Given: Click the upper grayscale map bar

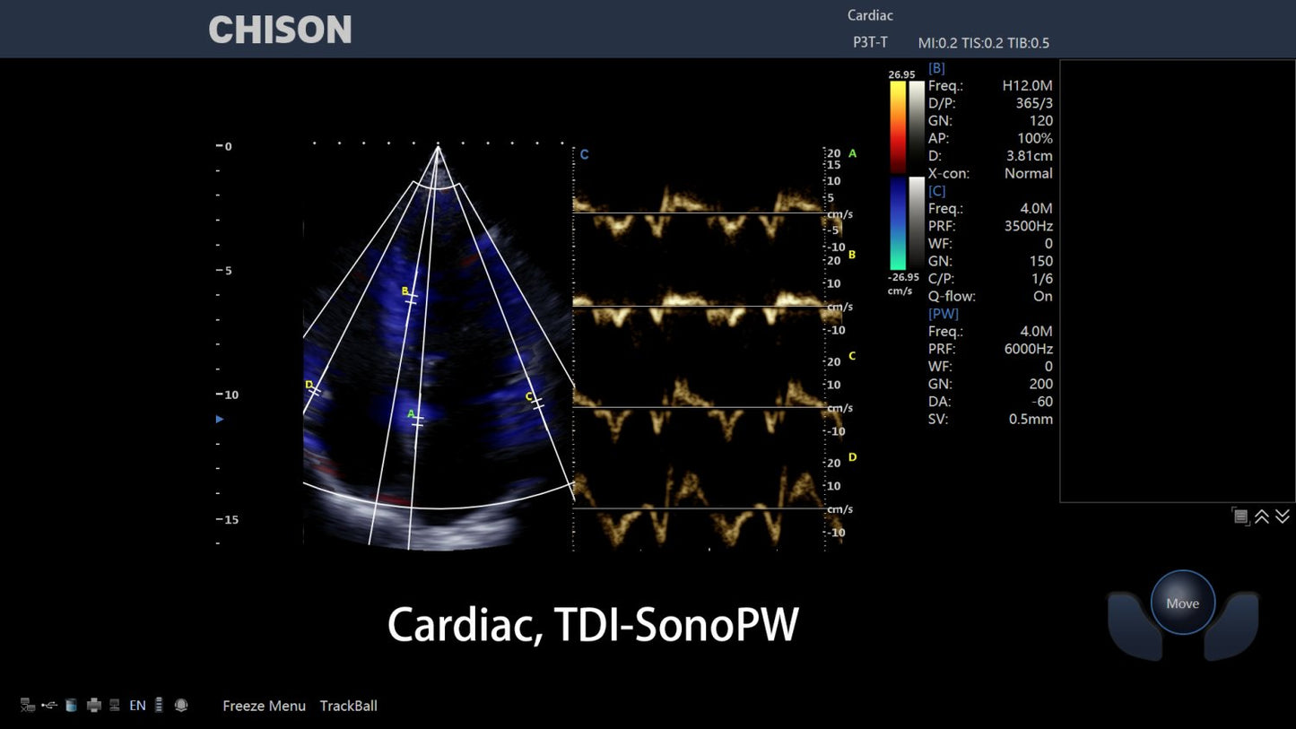Looking at the screenshot, I should [x=917, y=126].
